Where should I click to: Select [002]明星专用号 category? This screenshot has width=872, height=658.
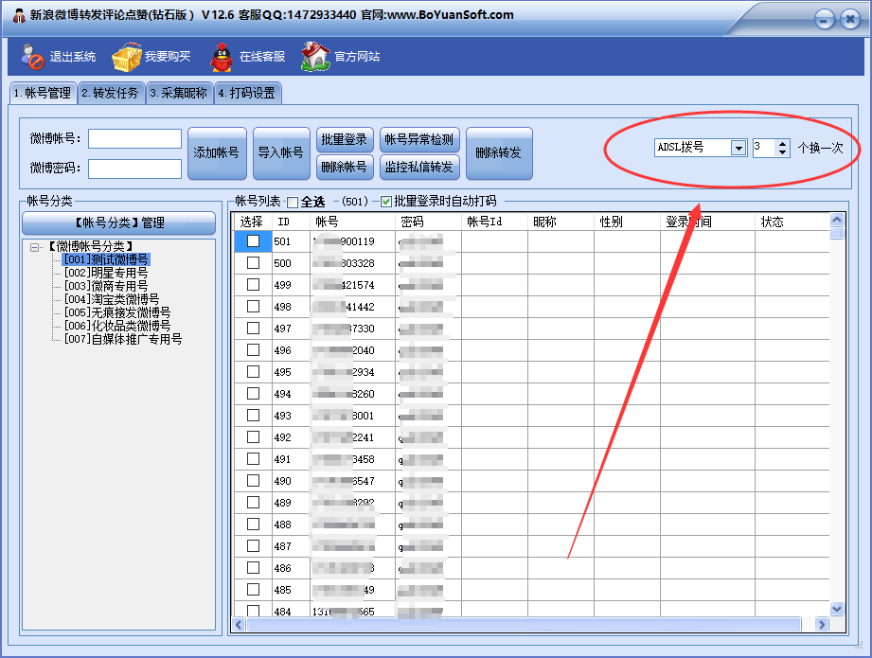point(106,273)
